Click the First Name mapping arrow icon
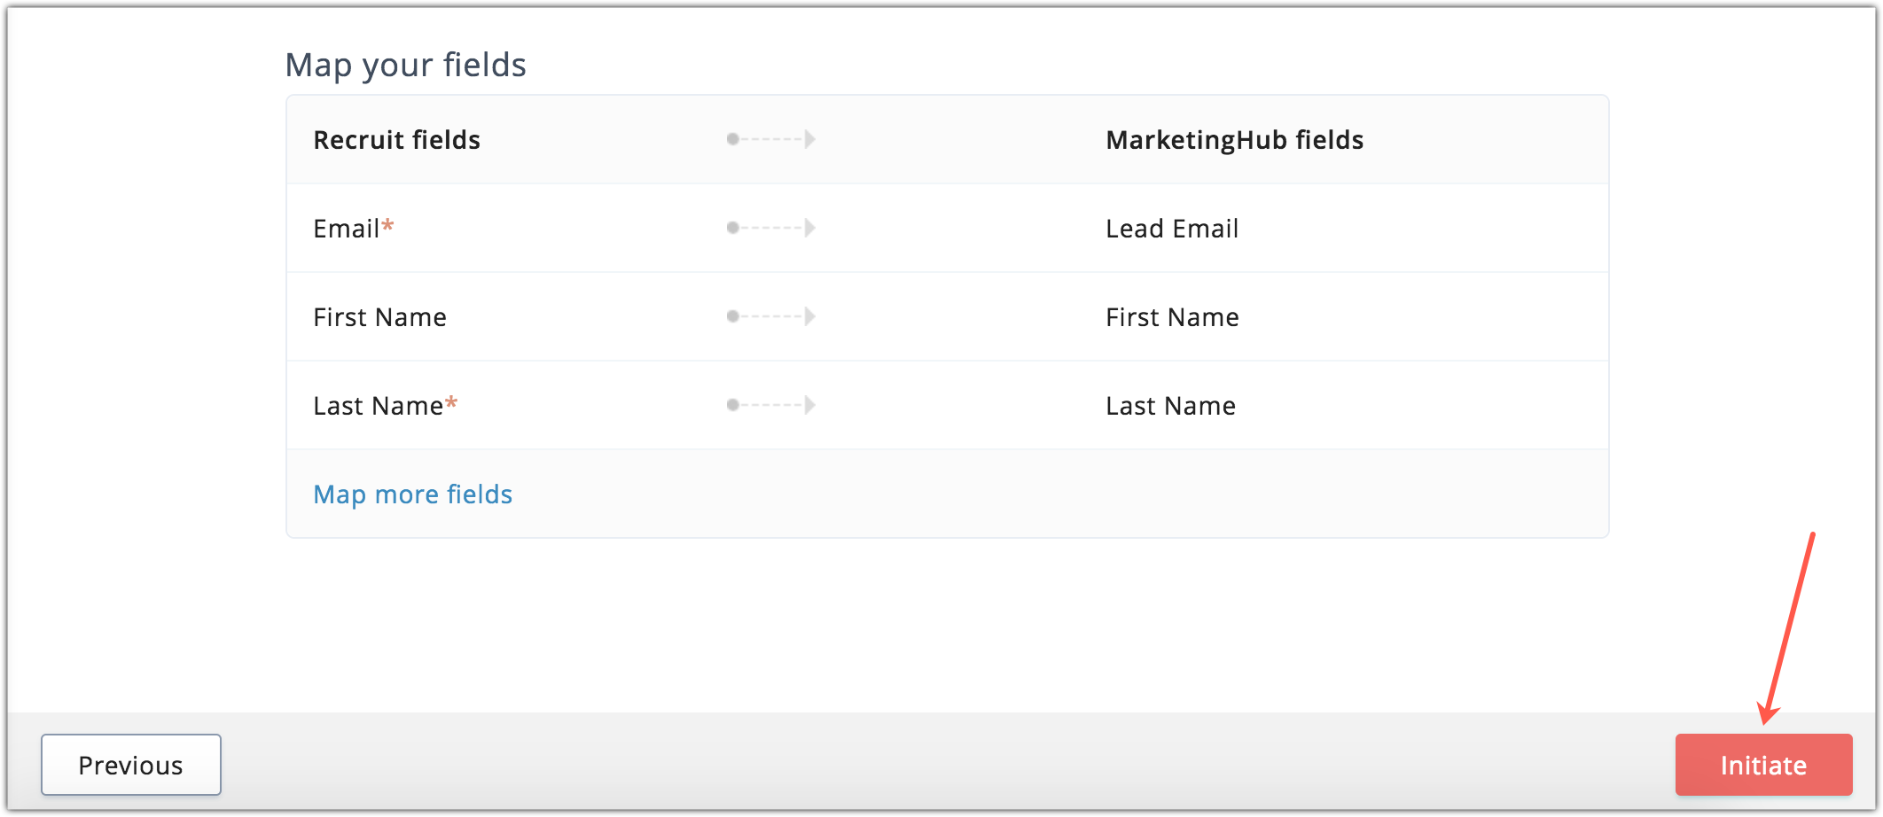The width and height of the screenshot is (1883, 817). click(771, 316)
